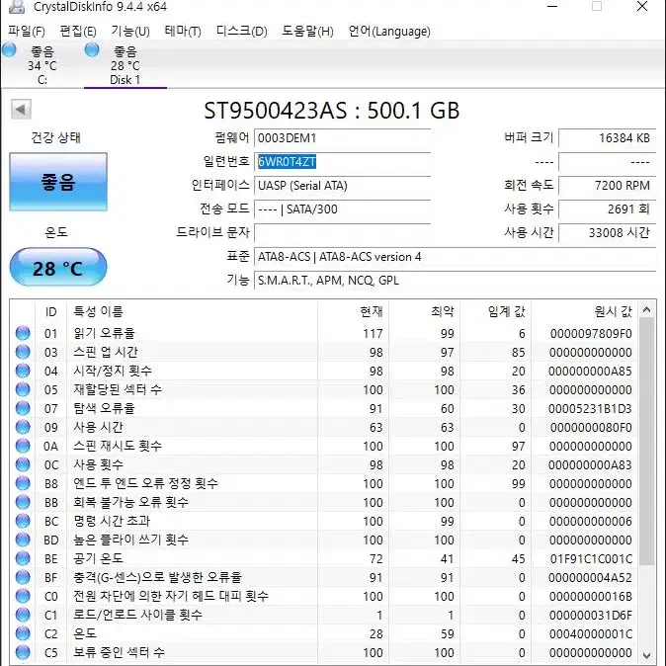Screen dimensions: 666x666
Task: Click the SMART list vertical scrollbar thumb
Action: pos(646,442)
